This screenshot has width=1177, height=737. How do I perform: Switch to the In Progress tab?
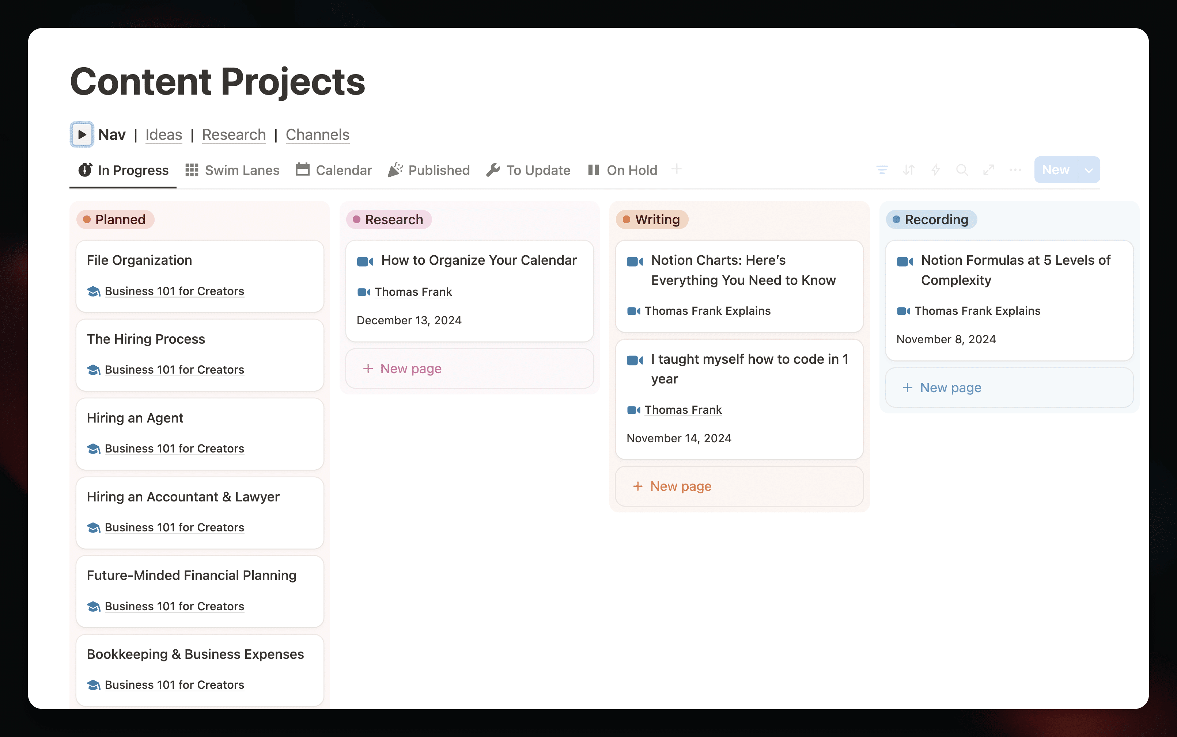tap(124, 170)
